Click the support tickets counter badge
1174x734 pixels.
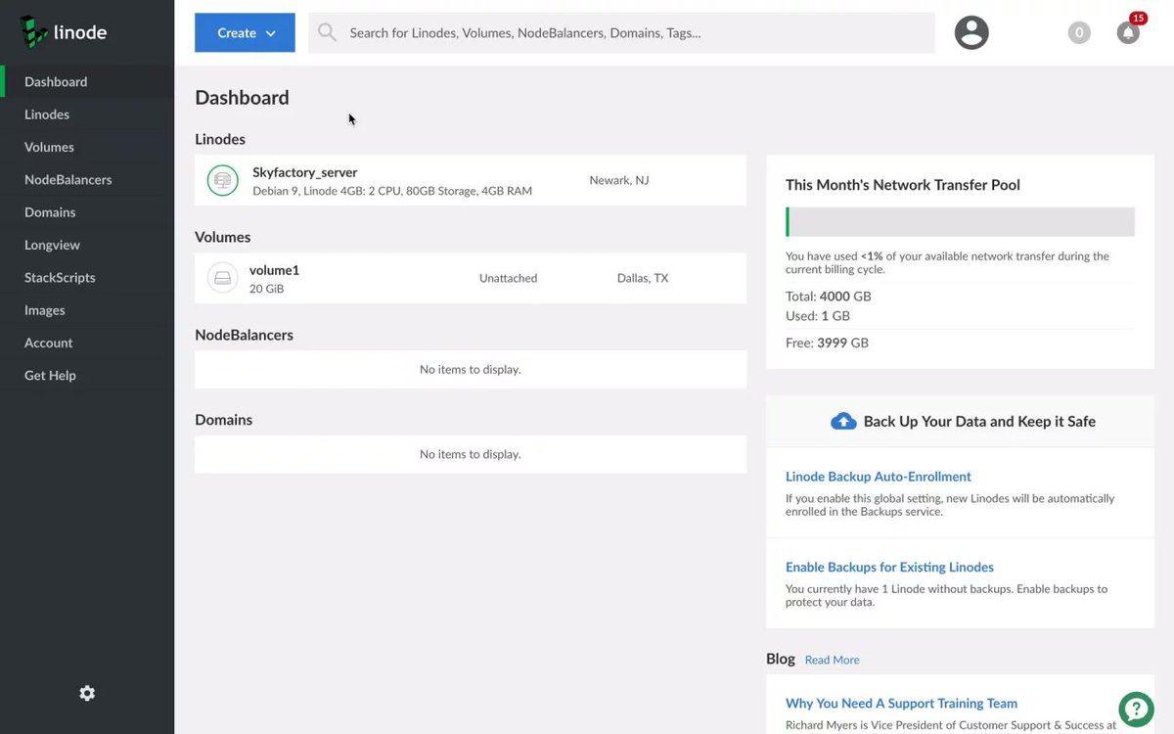(1079, 32)
